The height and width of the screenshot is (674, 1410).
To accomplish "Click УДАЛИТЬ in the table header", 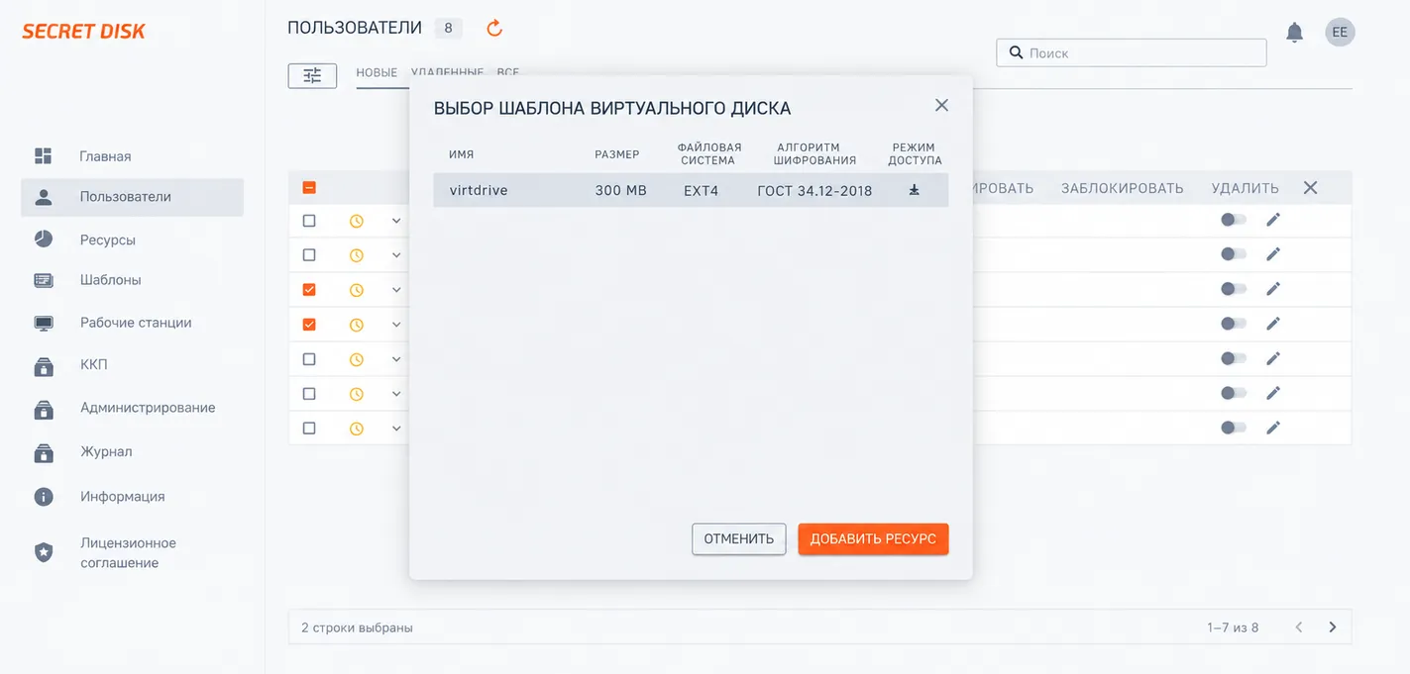I will (1245, 188).
